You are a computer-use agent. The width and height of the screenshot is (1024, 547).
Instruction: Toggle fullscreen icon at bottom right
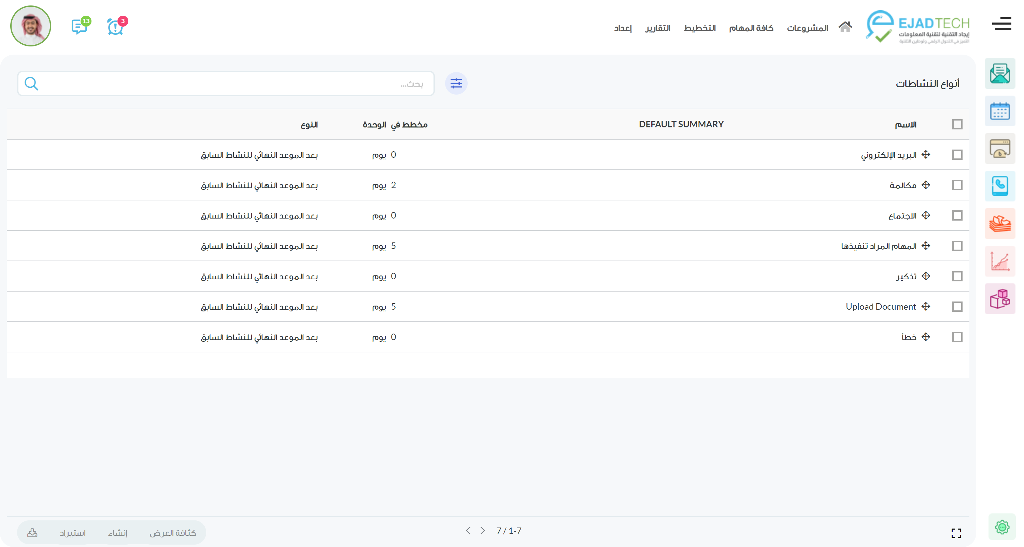pos(956,533)
